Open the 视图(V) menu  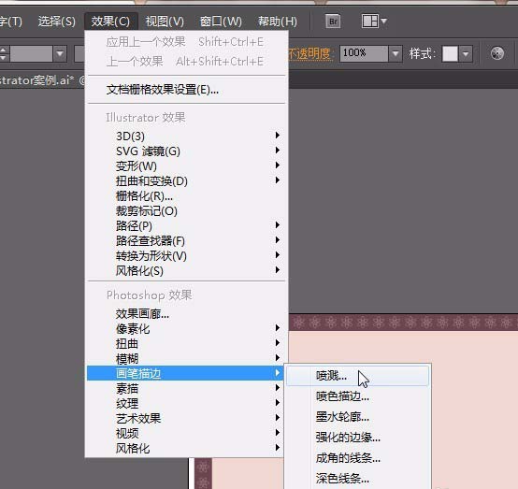point(165,22)
